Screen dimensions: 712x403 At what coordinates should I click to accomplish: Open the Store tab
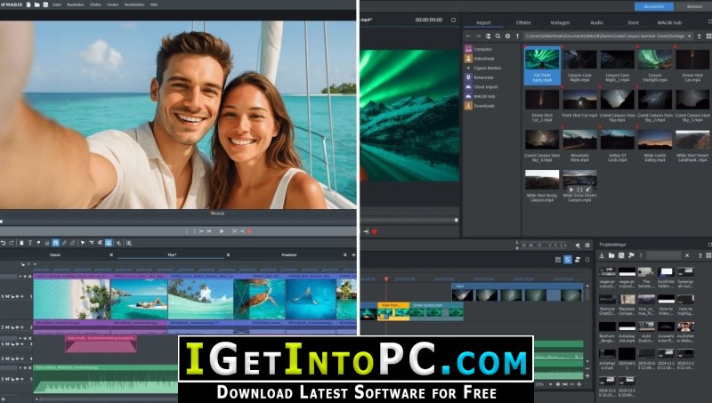[633, 23]
